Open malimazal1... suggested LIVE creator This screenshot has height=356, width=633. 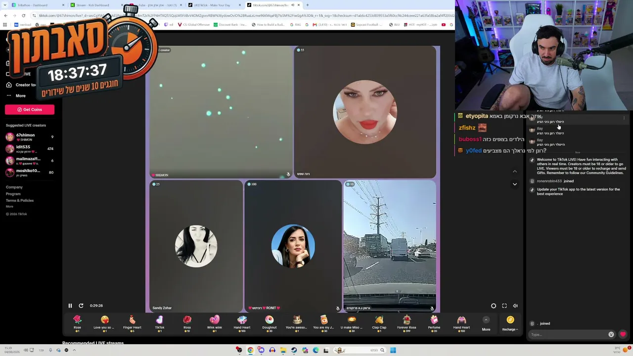coord(30,161)
